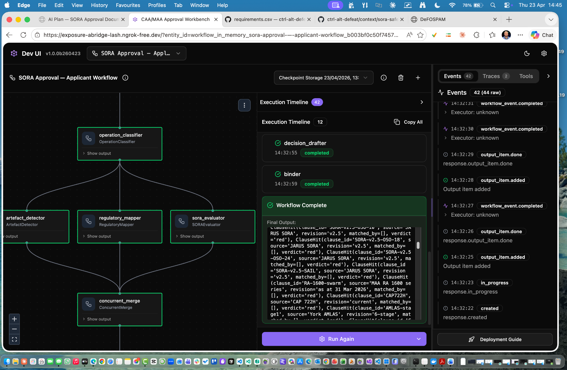Screen dimensions: 567x370
Task: Toggle dark mode moon icon in Dev UI header
Action: coord(527,53)
